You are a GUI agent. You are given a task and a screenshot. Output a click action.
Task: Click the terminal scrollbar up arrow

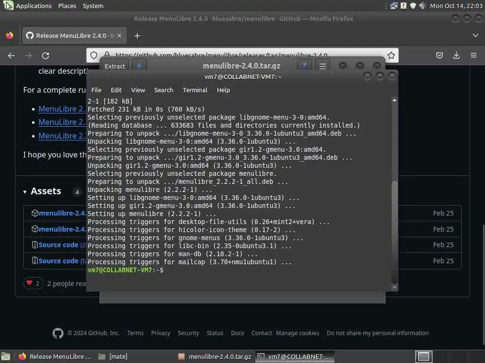tap(395, 100)
